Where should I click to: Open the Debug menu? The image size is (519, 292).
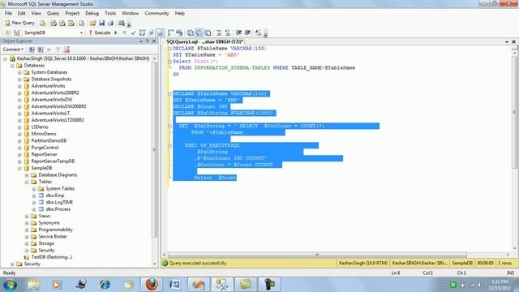(92, 13)
